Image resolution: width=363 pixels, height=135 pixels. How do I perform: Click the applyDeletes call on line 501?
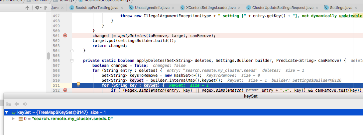(x=132, y=36)
